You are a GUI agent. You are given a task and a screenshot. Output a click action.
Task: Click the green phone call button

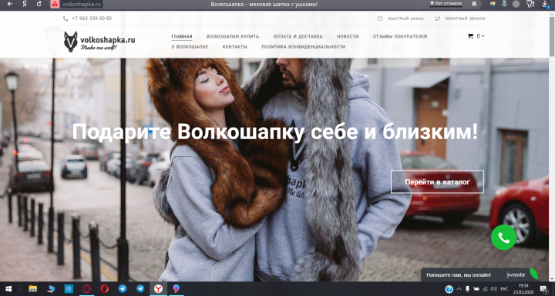click(x=503, y=238)
